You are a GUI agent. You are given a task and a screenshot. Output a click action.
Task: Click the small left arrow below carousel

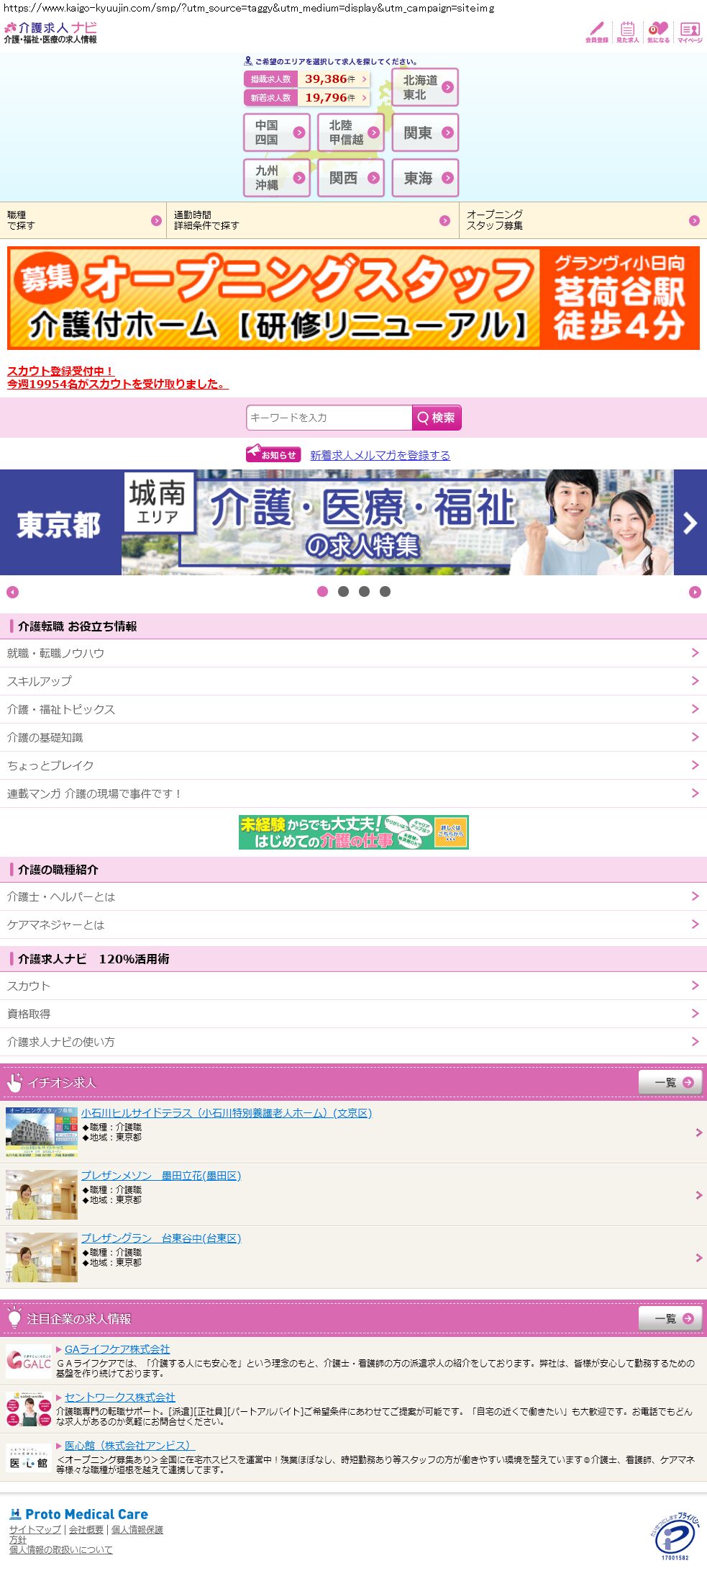click(x=12, y=592)
